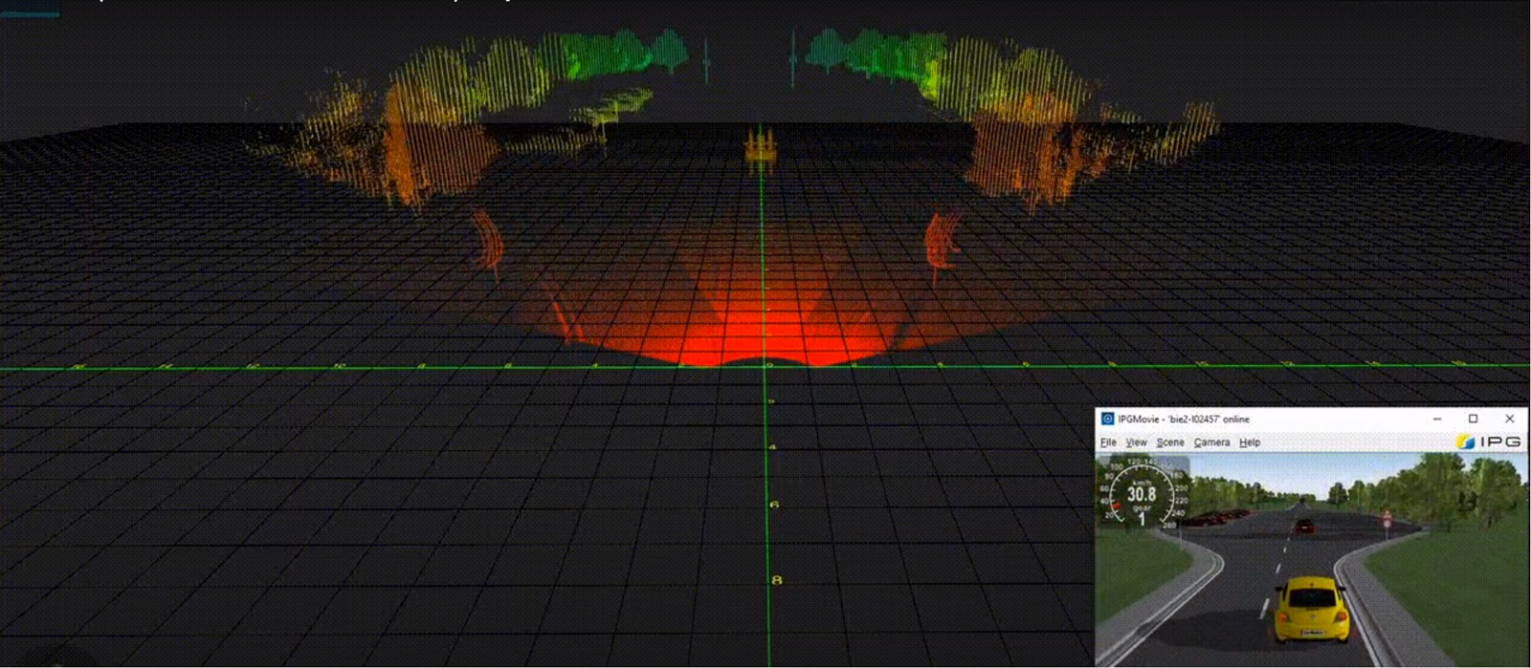Maximize the IPGMovie window

1473,419
